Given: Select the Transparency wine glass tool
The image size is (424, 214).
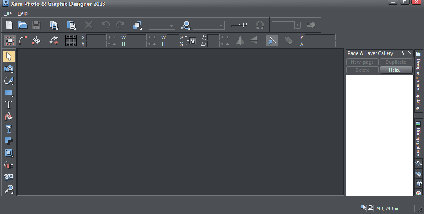Looking at the screenshot, I should 9,129.
